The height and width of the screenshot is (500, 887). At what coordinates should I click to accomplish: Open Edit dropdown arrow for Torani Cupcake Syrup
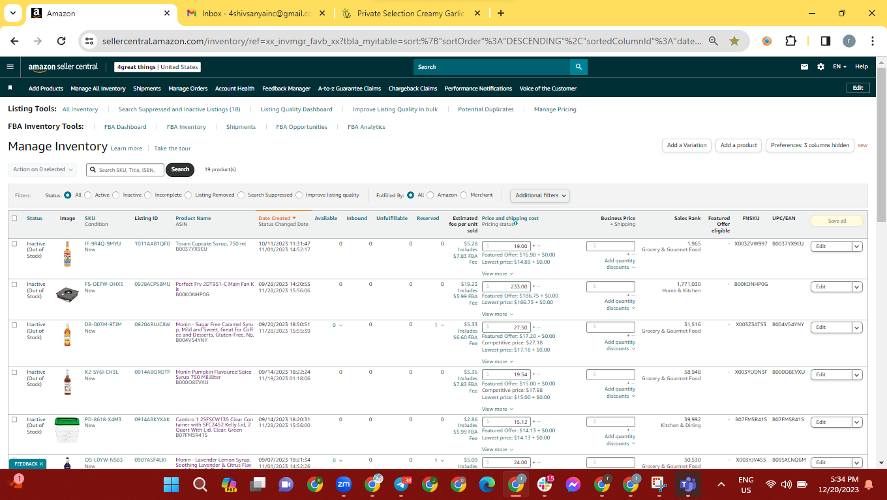(x=857, y=246)
